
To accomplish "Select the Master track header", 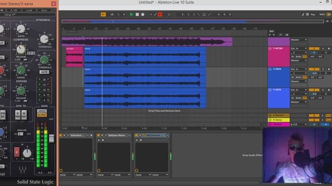I will point(279,125).
